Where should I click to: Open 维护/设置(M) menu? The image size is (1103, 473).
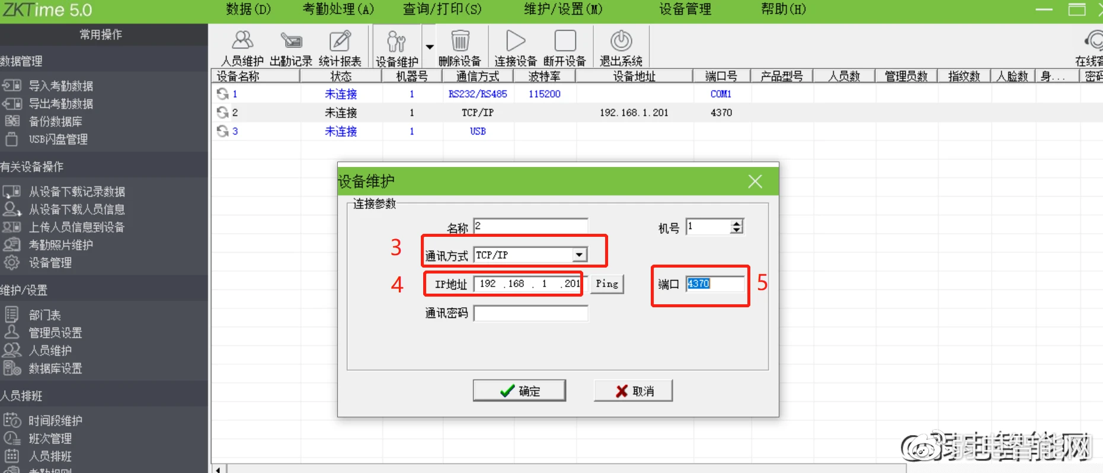(563, 9)
